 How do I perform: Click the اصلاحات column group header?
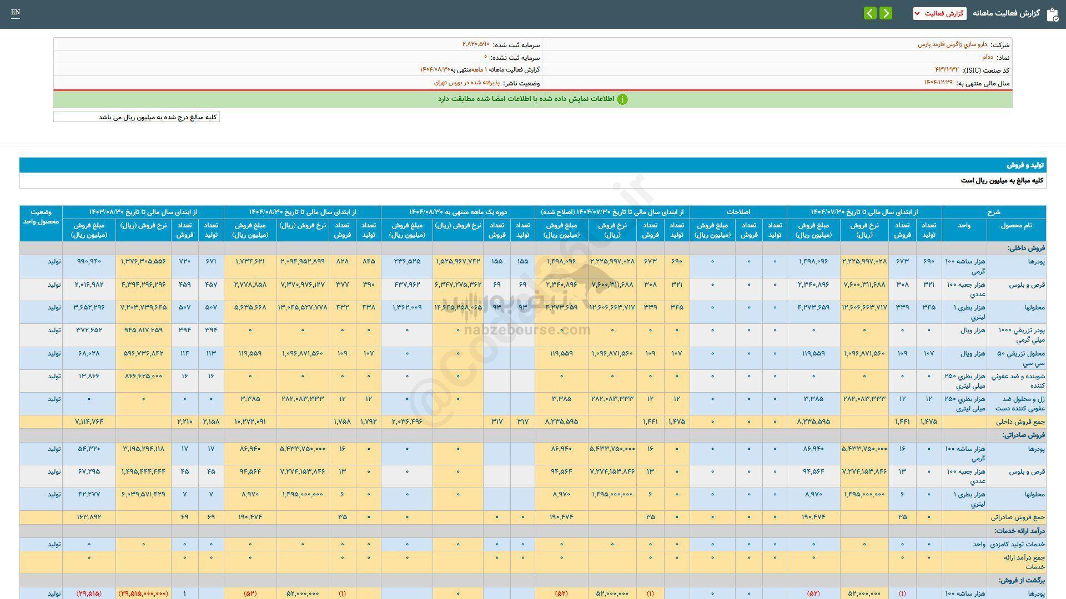tap(738, 212)
